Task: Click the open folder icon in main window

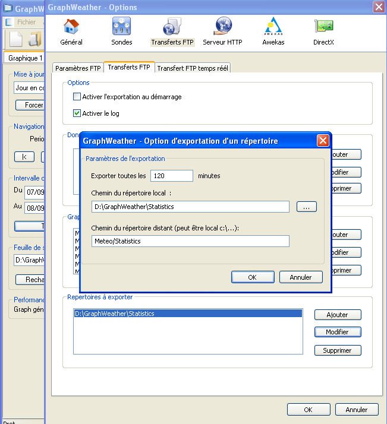Action: point(35,39)
